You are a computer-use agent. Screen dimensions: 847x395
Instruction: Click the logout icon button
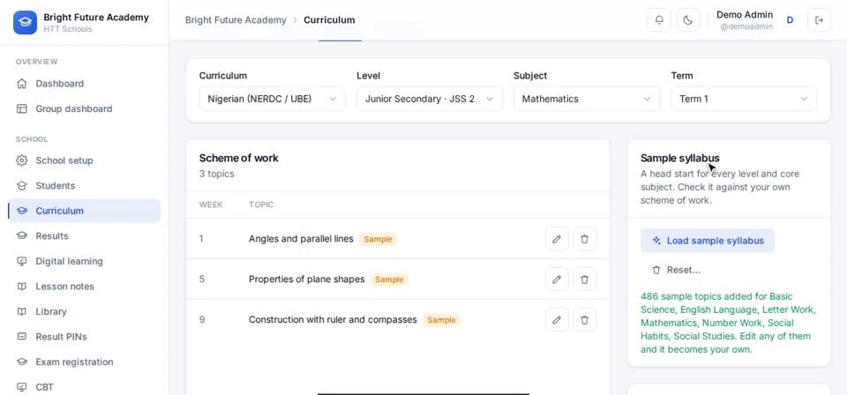click(x=819, y=20)
